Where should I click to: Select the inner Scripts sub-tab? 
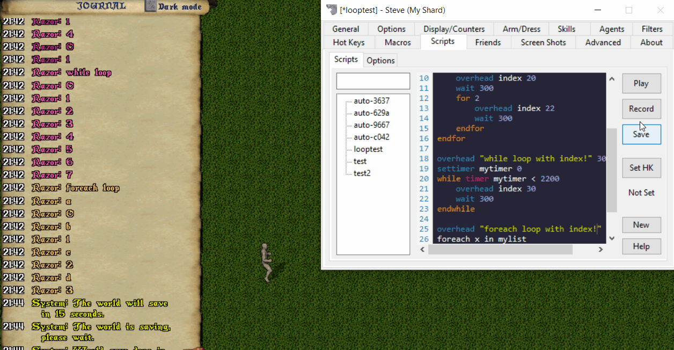pos(346,60)
